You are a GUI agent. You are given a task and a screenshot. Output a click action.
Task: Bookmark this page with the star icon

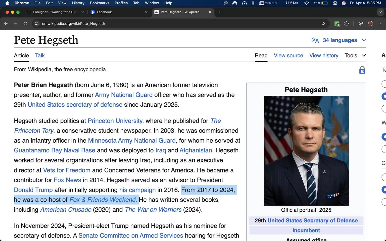tap(323, 24)
